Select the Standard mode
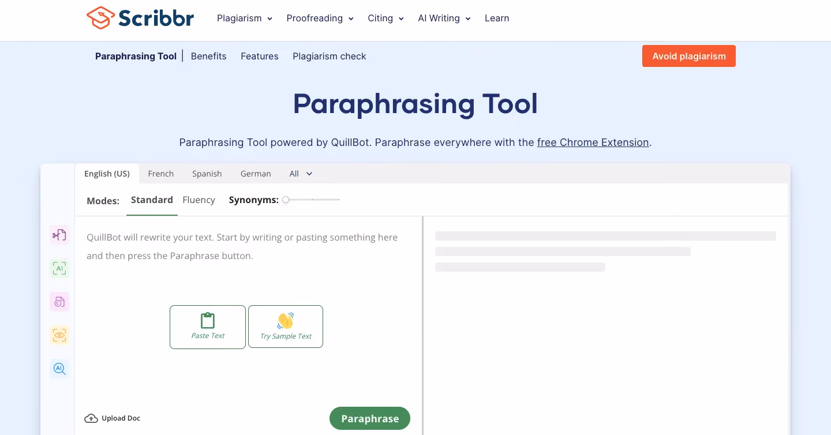This screenshot has width=831, height=435. point(152,200)
